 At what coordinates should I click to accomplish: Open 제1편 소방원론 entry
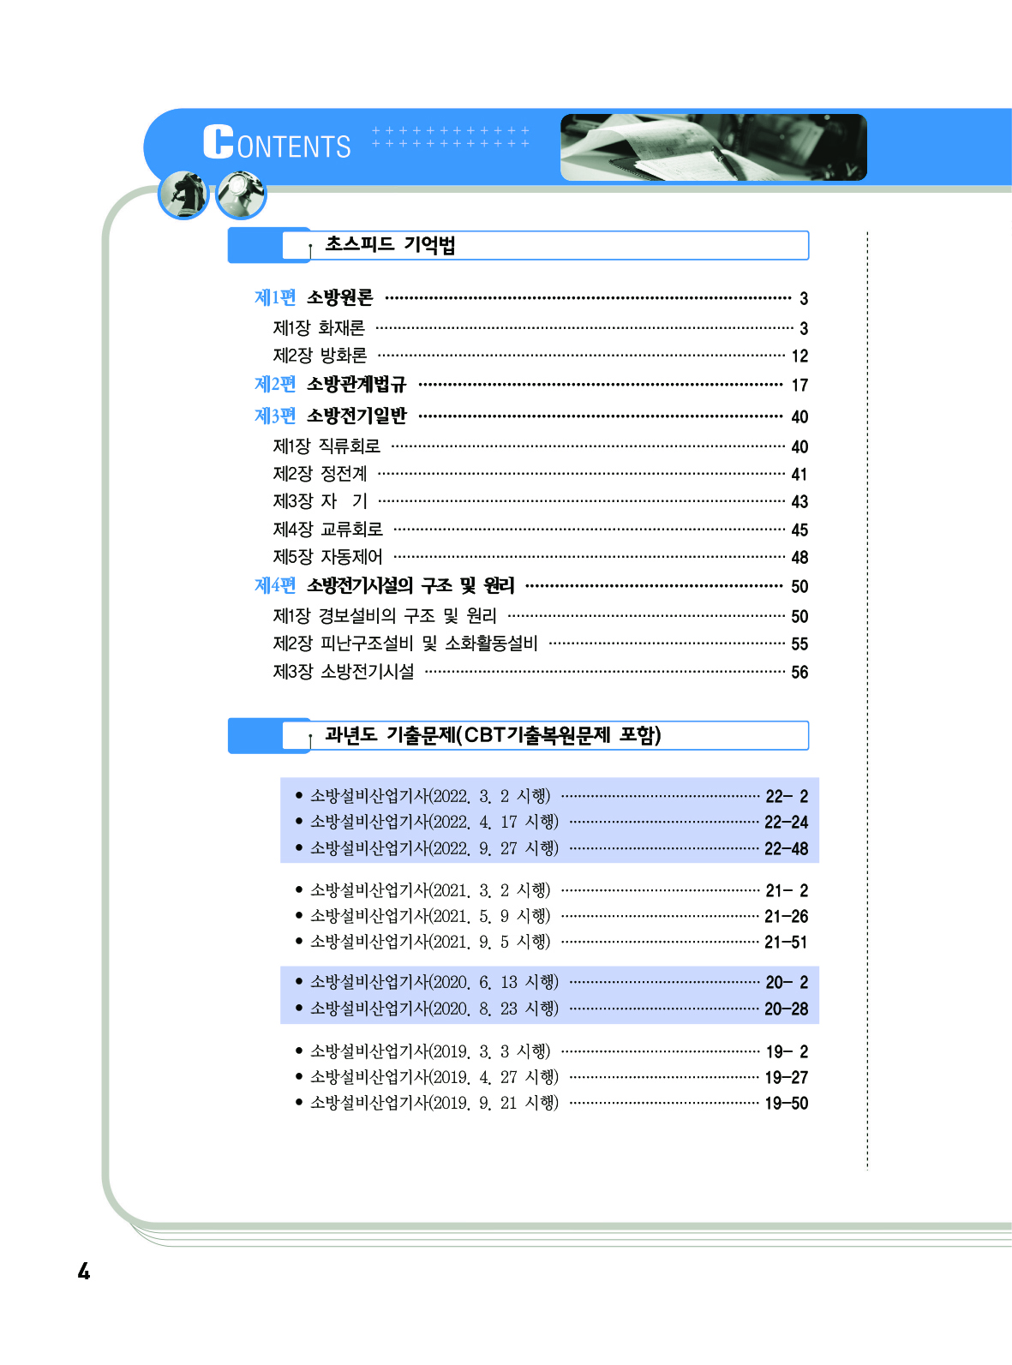(531, 298)
